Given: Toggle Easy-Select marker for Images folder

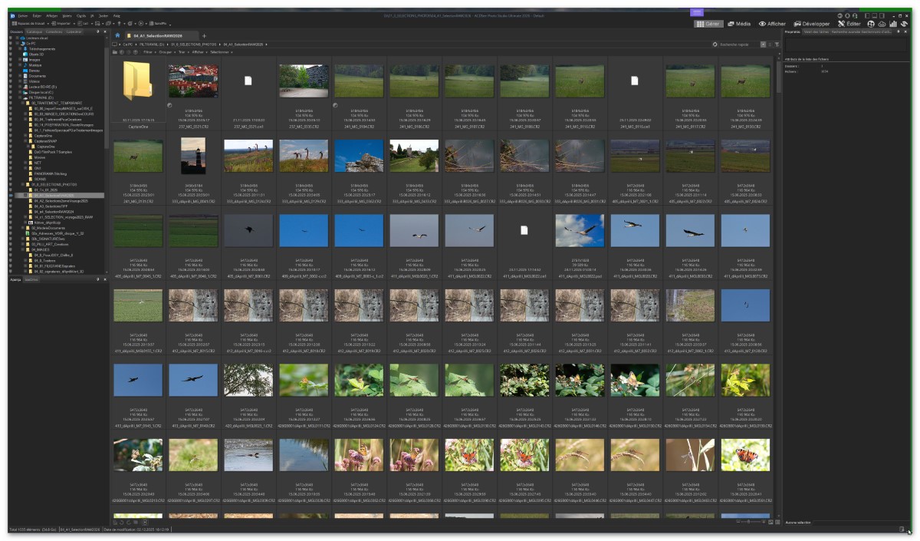Looking at the screenshot, I should (x=11, y=59).
